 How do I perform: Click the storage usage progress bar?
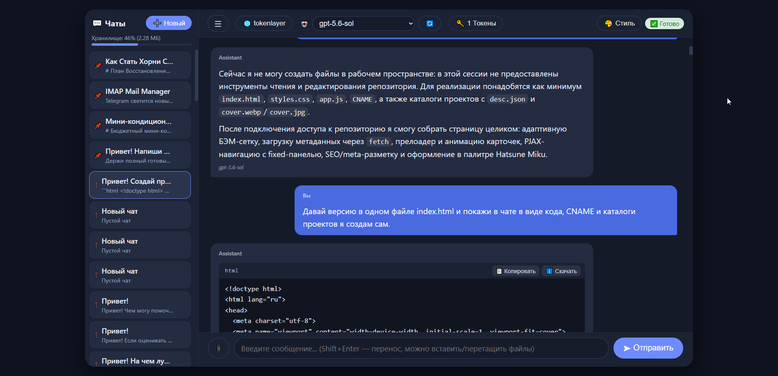(141, 45)
